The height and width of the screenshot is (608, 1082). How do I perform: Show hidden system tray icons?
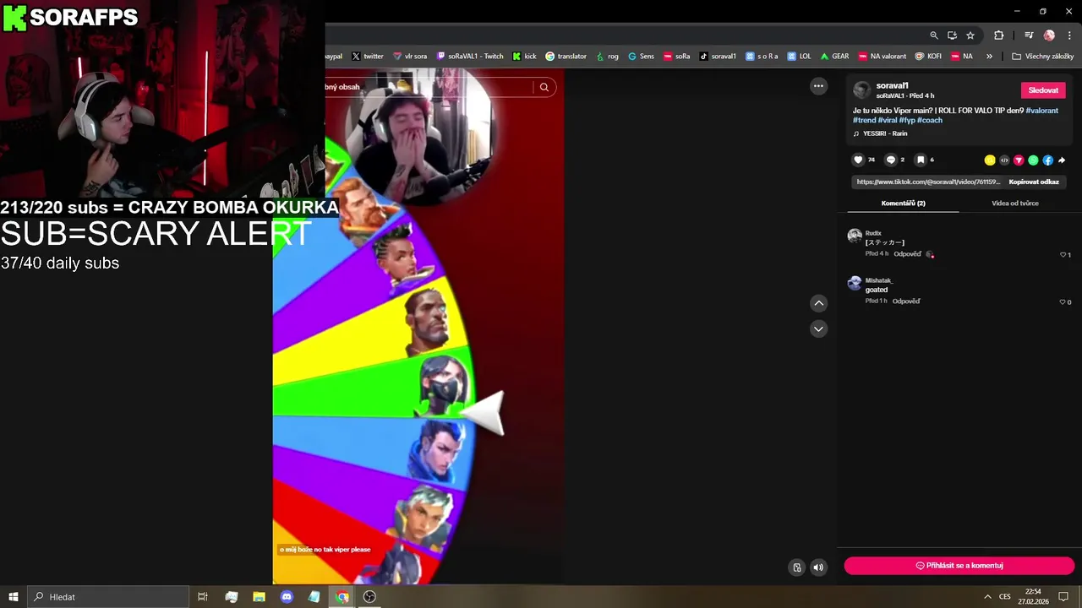pyautogui.click(x=987, y=597)
